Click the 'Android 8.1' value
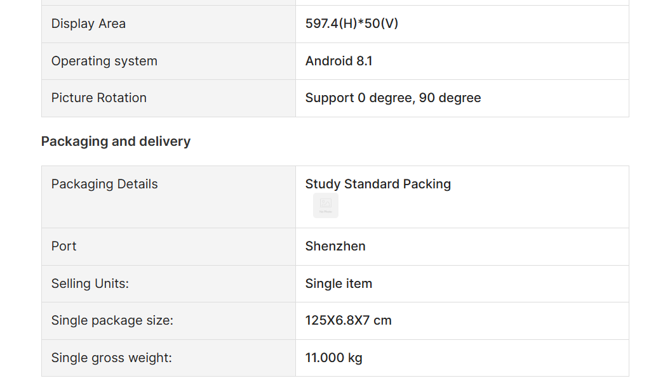670x383 pixels. click(x=338, y=62)
